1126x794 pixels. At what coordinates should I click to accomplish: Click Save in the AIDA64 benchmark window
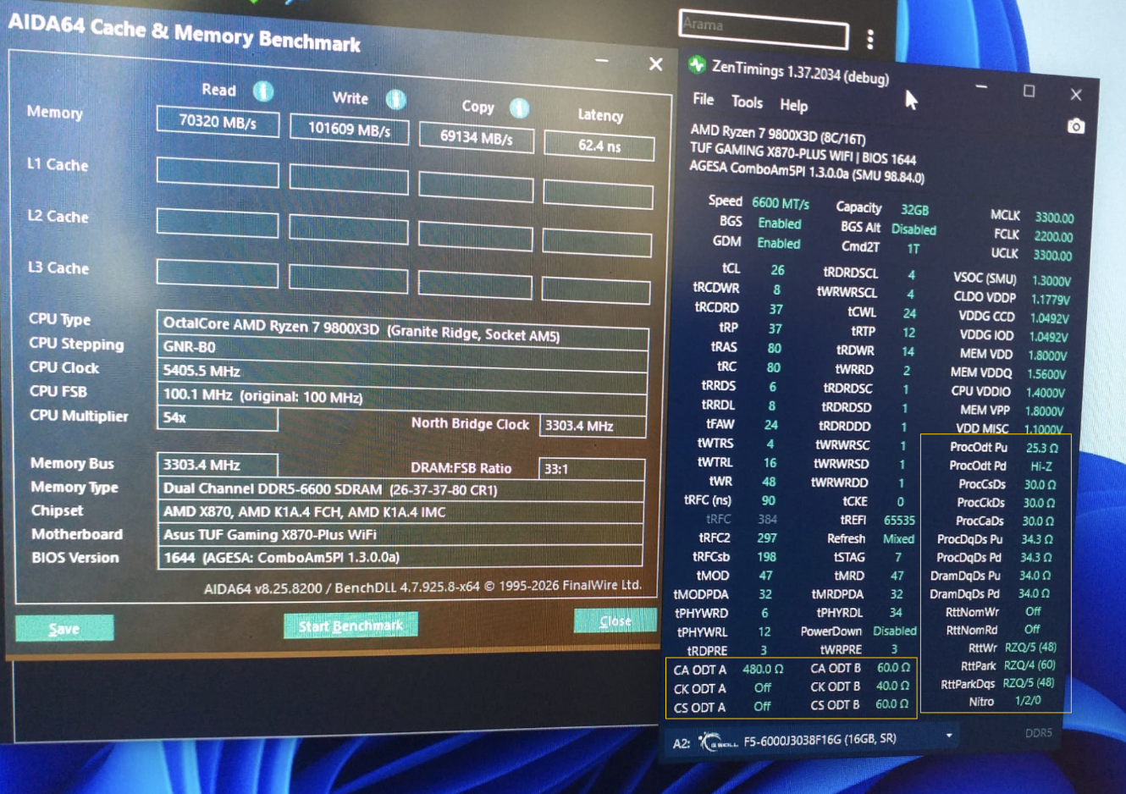click(x=64, y=628)
